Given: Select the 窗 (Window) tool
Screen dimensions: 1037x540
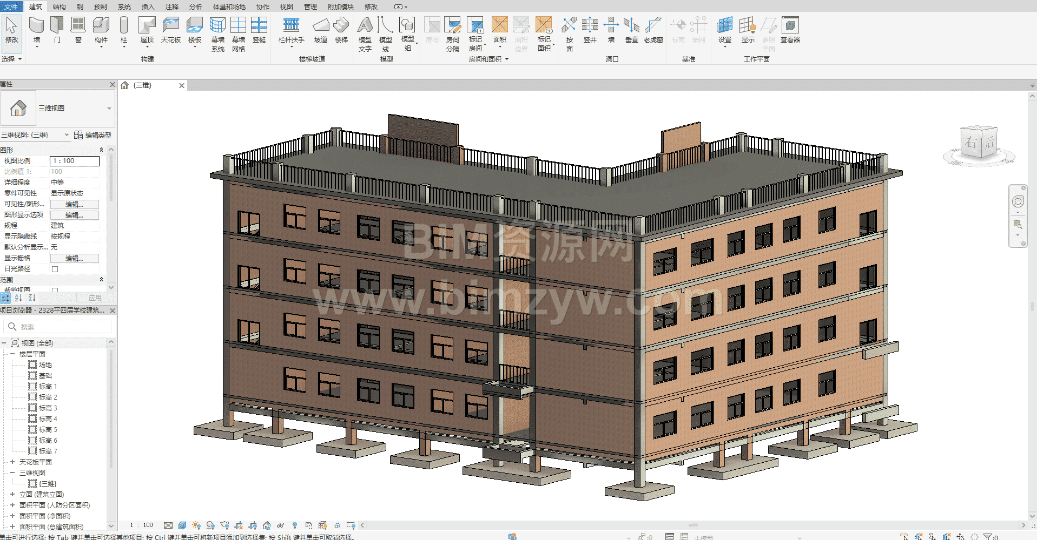Looking at the screenshot, I should 78,30.
